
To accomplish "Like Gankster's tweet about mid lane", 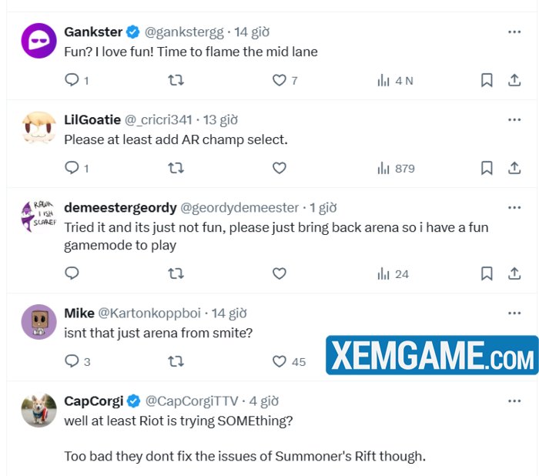I will point(280,80).
